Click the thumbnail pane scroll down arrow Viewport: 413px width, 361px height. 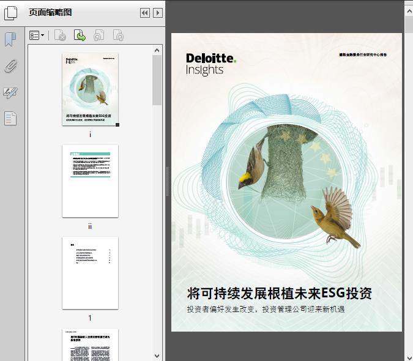(x=157, y=356)
